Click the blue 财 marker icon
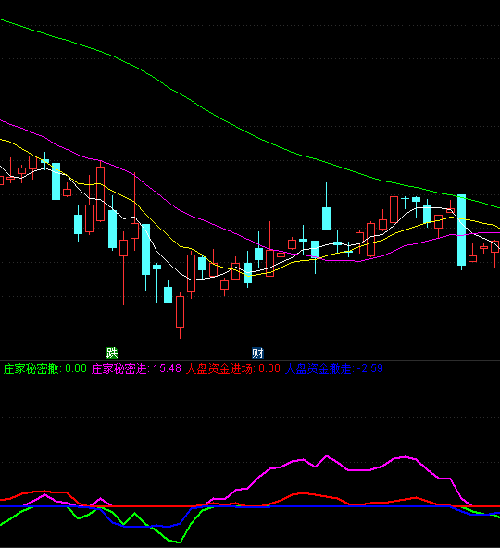Viewport: 500px width, 548px height. 257,353
